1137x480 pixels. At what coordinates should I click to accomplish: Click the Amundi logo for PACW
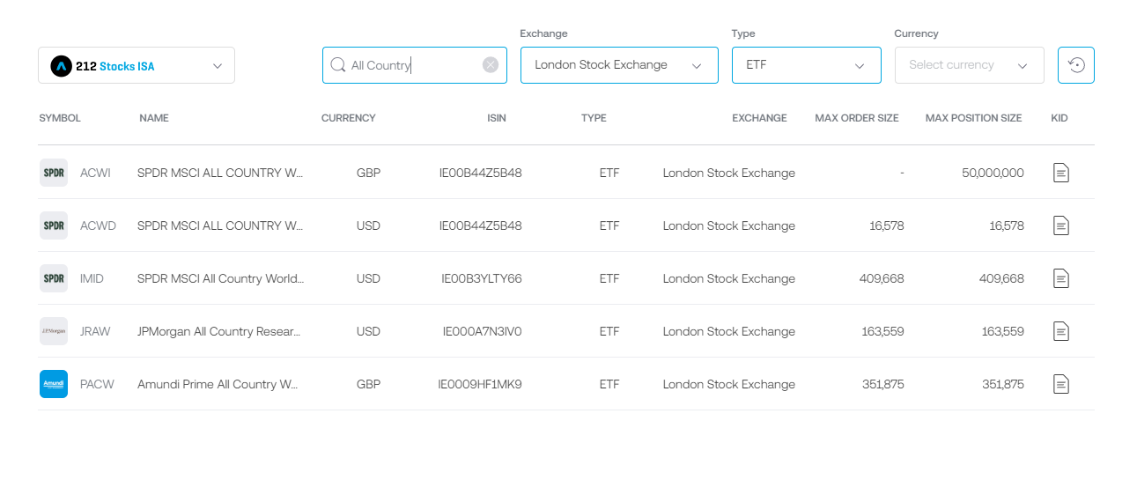[x=54, y=384]
